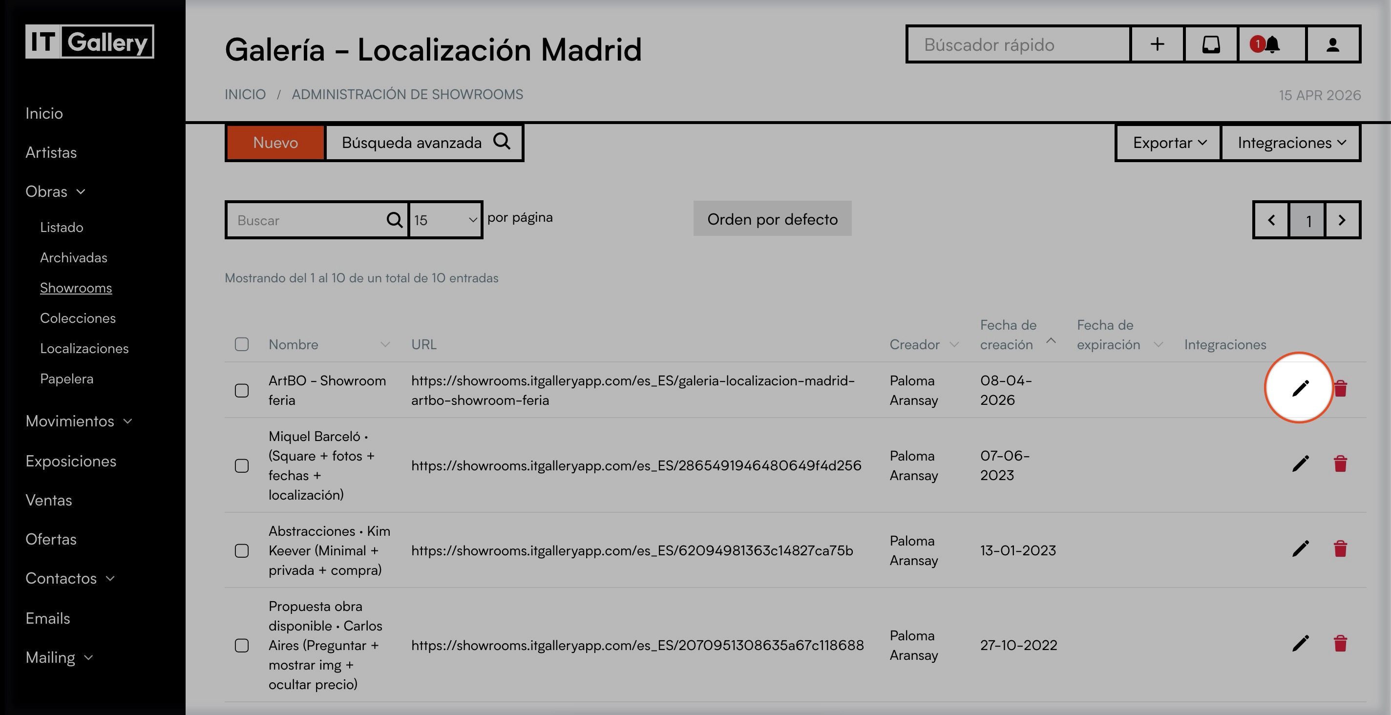Open the Exportar dropdown
Screen dimensions: 1391x715
tap(1168, 143)
